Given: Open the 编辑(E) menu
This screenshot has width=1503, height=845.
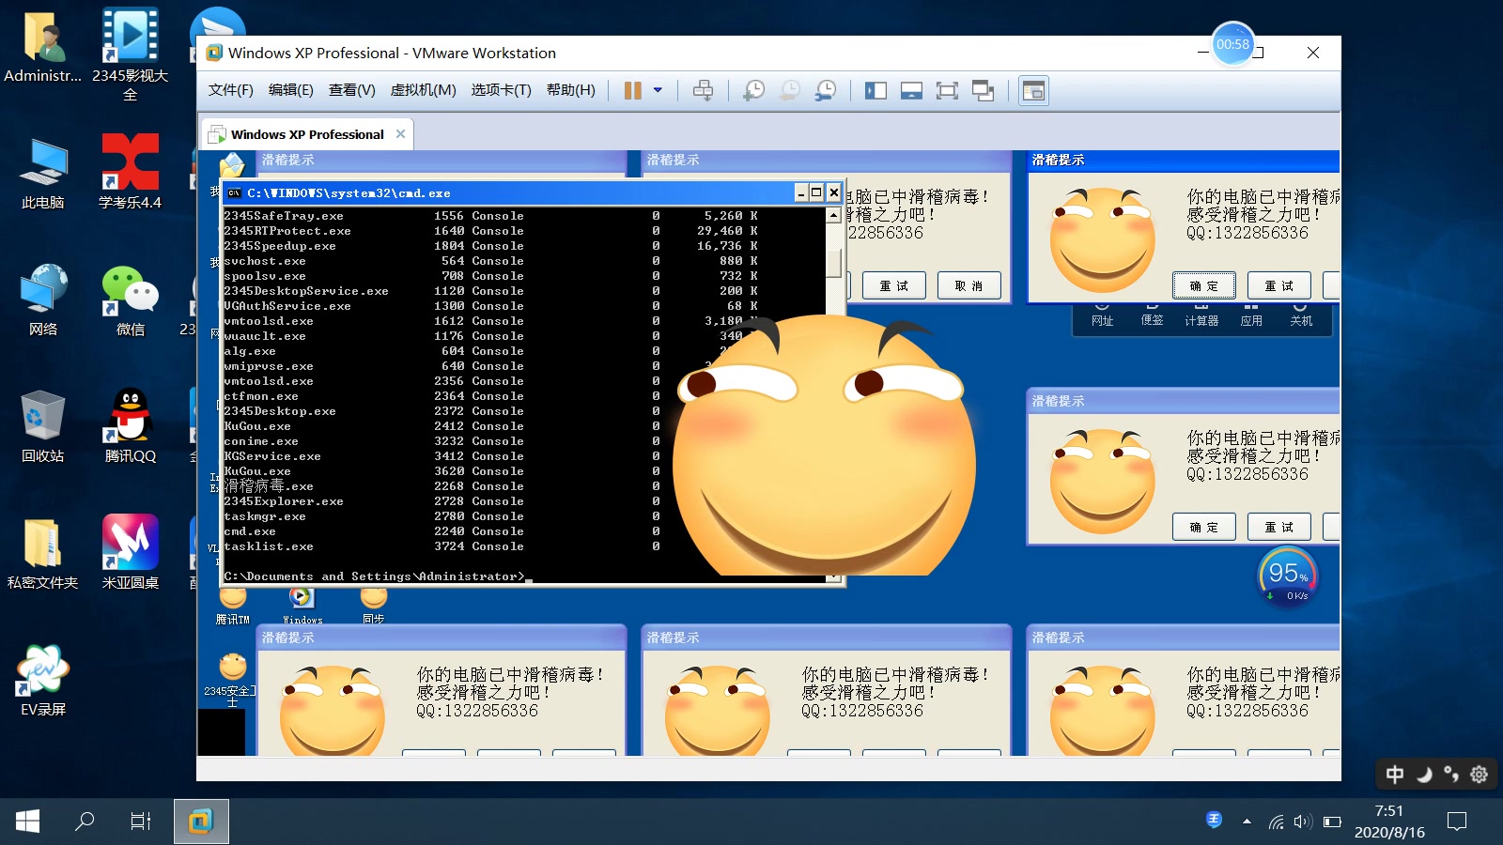Looking at the screenshot, I should [x=291, y=90].
